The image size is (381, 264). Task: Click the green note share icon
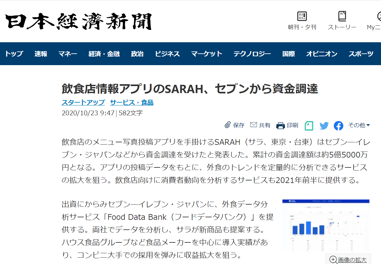click(x=309, y=125)
